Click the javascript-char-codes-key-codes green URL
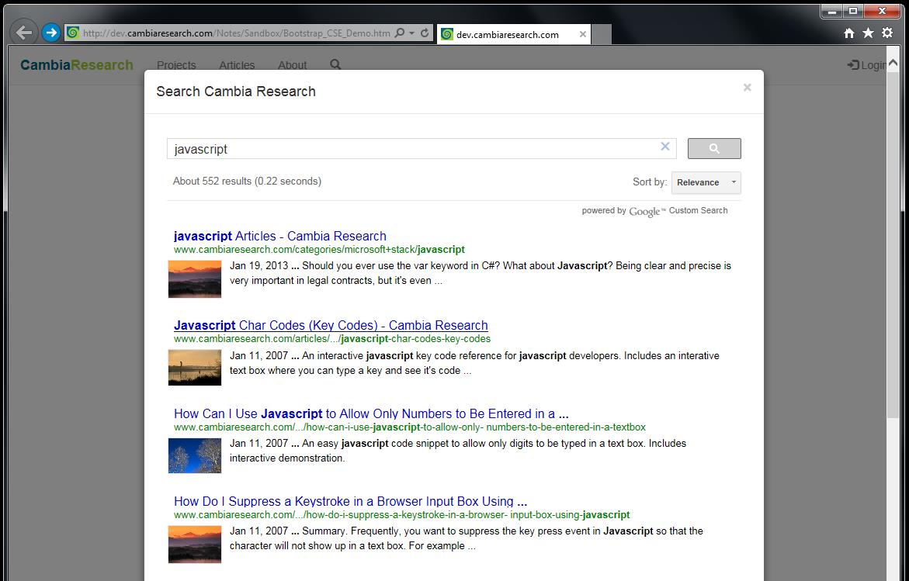The image size is (909, 581). tap(332, 339)
